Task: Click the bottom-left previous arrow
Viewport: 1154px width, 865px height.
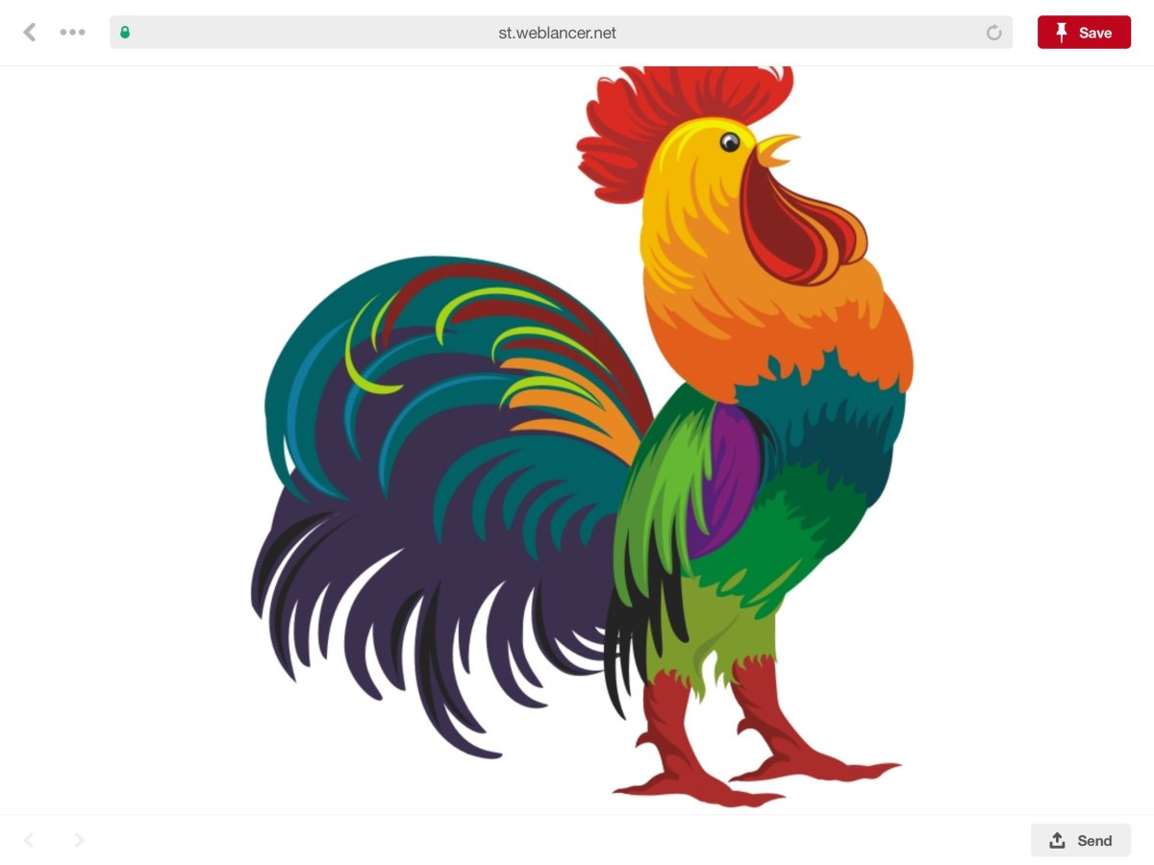Action: (x=29, y=840)
